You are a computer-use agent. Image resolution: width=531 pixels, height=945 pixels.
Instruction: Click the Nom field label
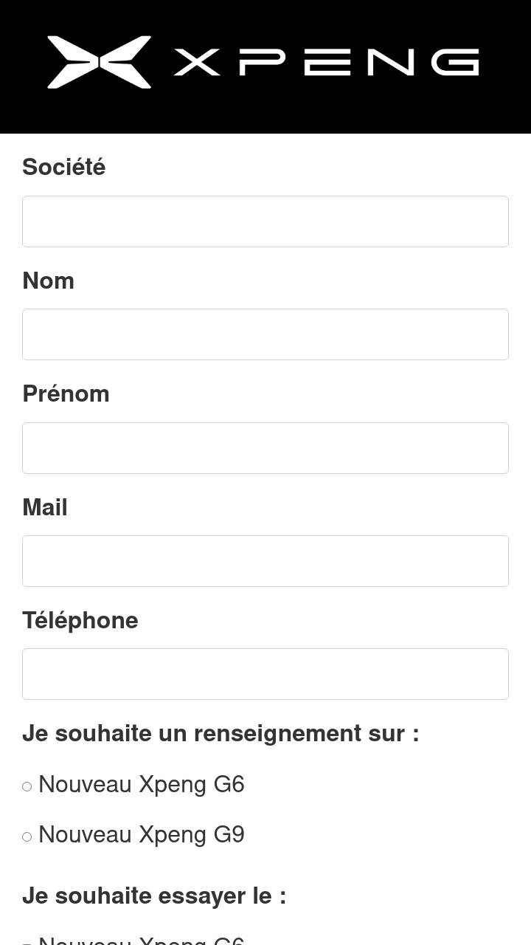[x=49, y=281]
